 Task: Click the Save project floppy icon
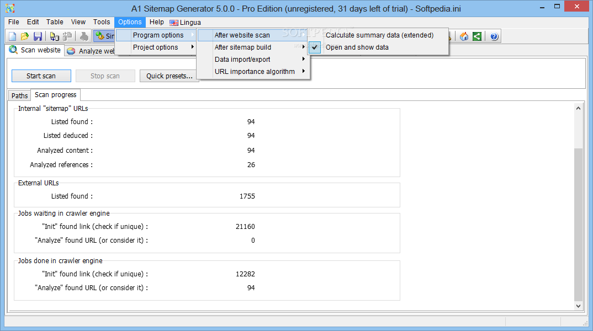tap(38, 36)
